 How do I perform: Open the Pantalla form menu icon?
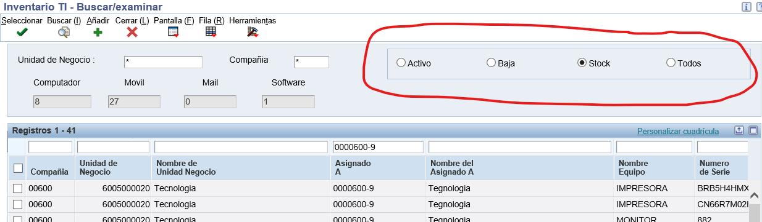(x=174, y=32)
